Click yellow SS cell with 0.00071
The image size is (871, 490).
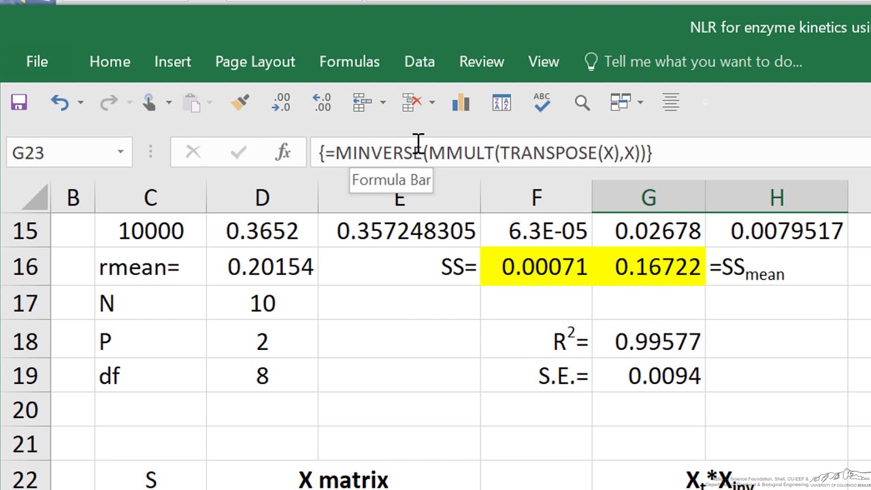click(x=536, y=266)
